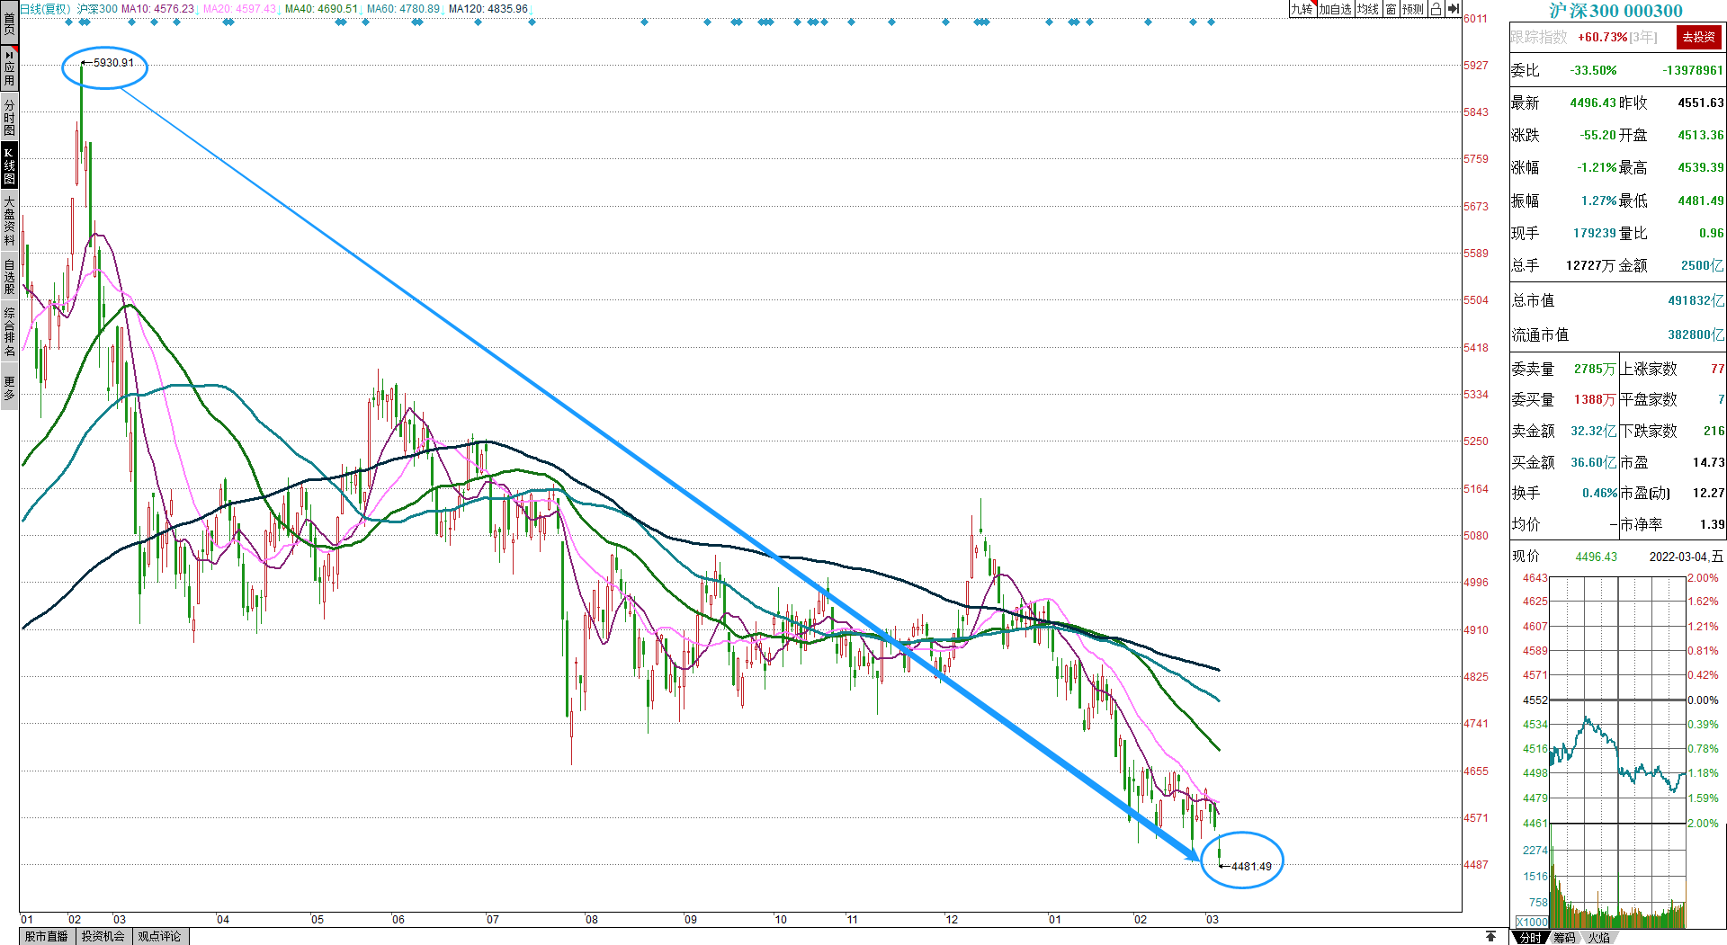The width and height of the screenshot is (1727, 945).
Task: Click the arrow-to-bar collapse panel icon
Action: pos(1453,9)
